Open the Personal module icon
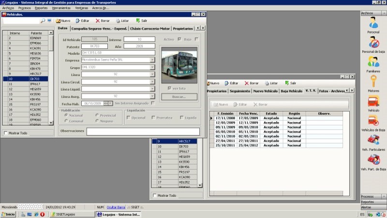The width and height of the screenshot is (387, 218). 373,23
